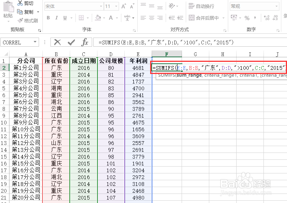This screenshot has height=203, width=287.
Task: Select column G header
Action: point(195,54)
